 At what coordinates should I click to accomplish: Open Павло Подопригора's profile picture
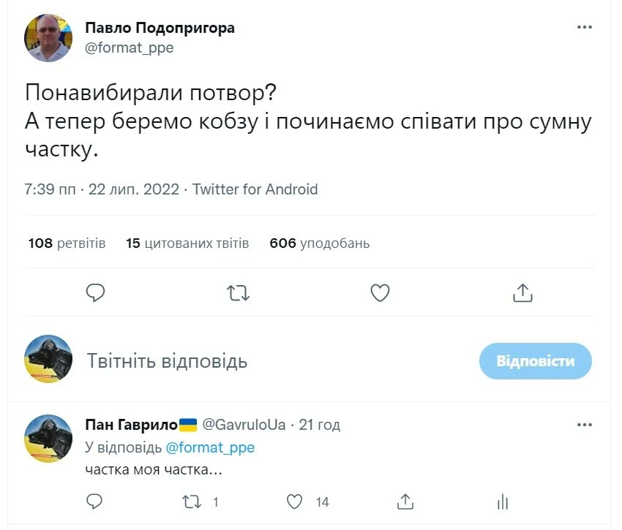pos(48,38)
